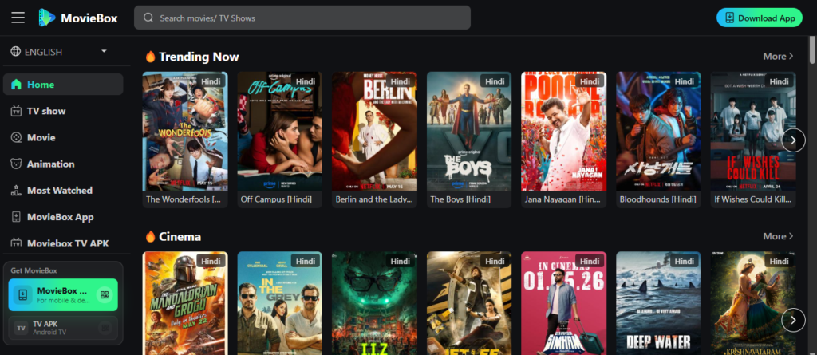This screenshot has height=355, width=817.
Task: Open Krishnavataram poster
Action: (x=753, y=303)
